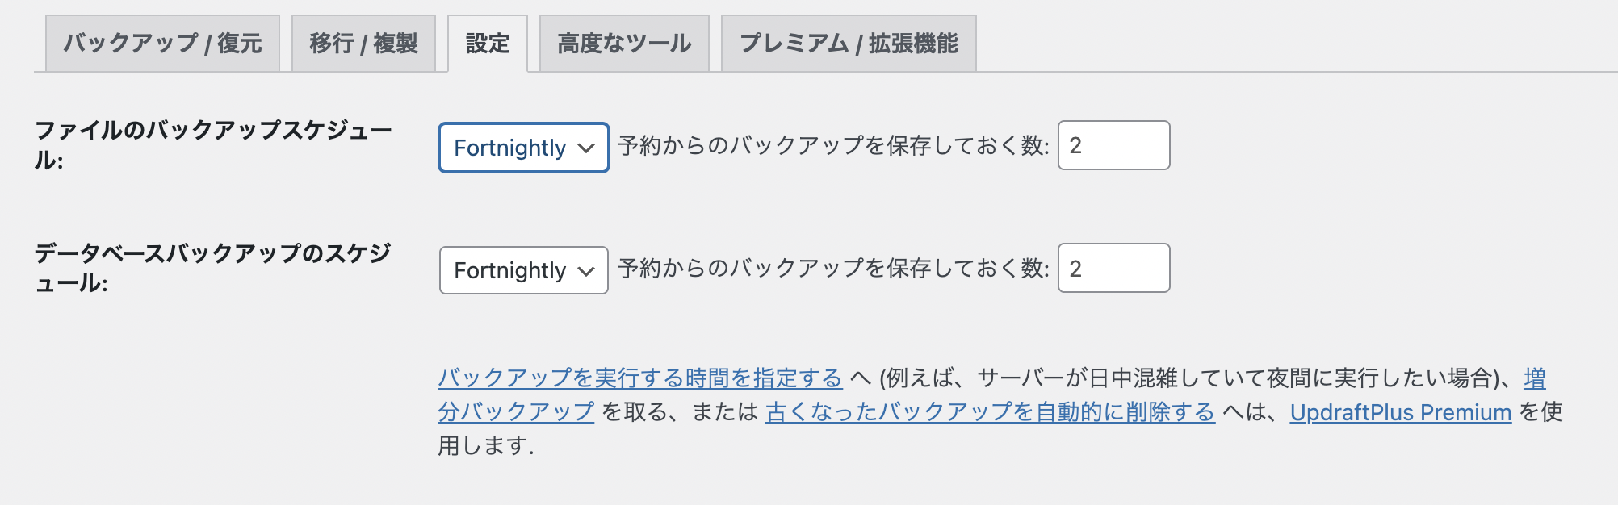Click the chevron arrow on the database schedule dropdown

click(x=587, y=271)
